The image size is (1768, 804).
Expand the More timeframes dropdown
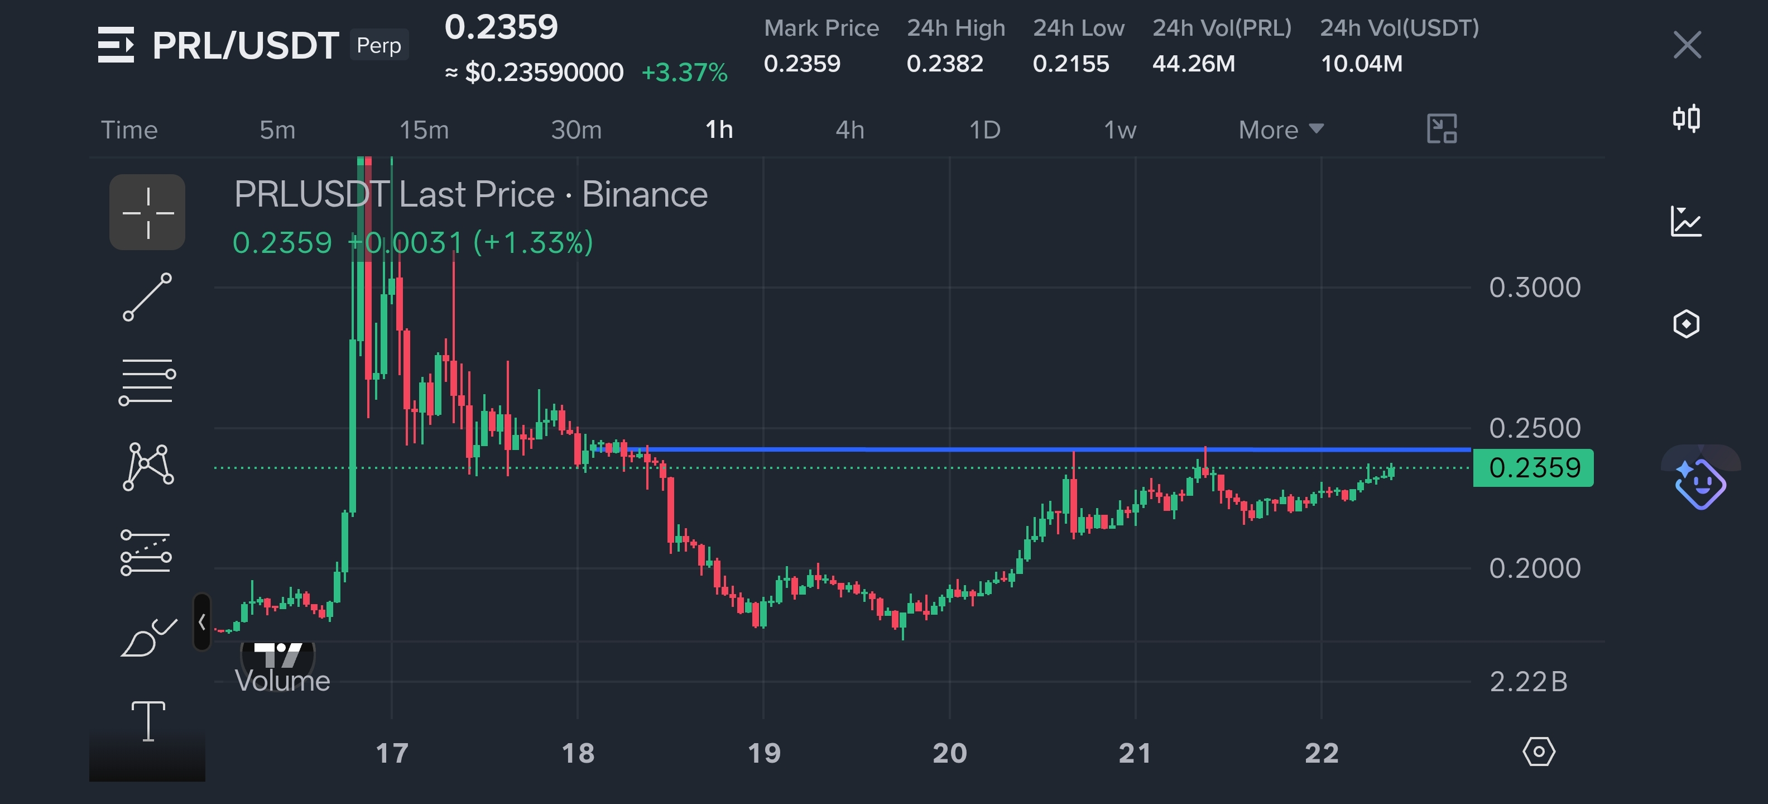point(1280,130)
